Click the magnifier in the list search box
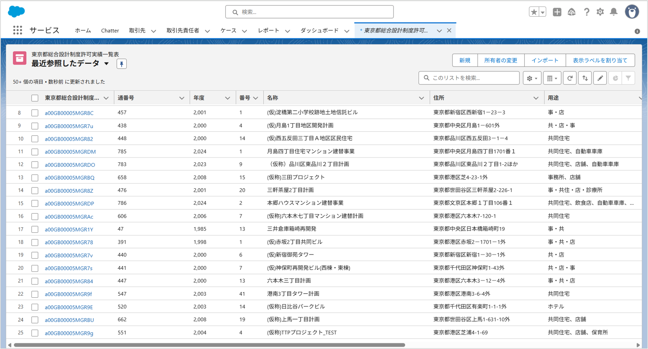 427,78
